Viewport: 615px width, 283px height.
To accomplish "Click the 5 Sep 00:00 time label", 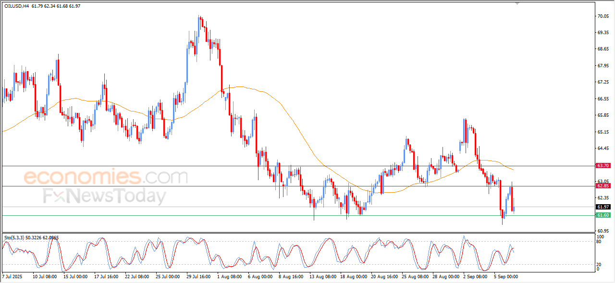I will (x=505, y=277).
